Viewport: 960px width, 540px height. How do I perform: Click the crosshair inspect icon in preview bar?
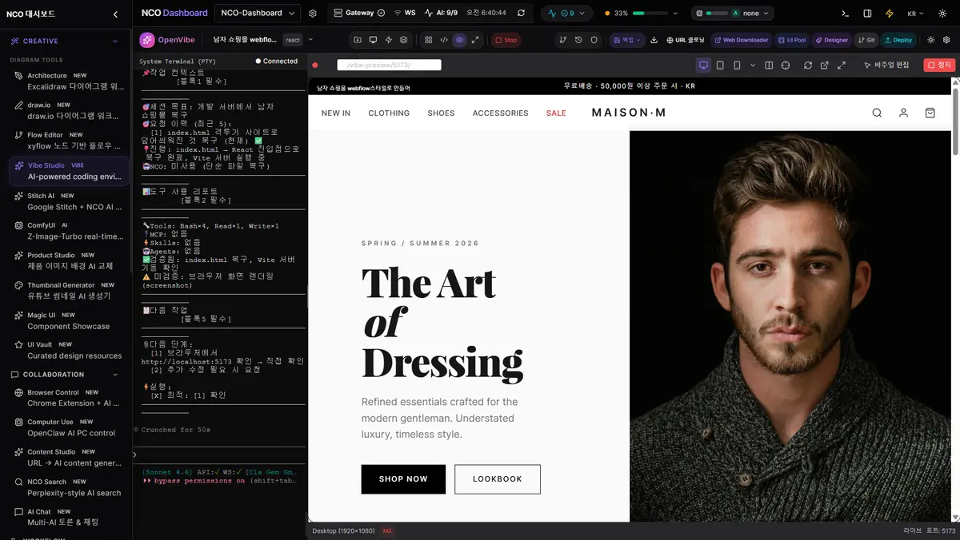pos(786,66)
